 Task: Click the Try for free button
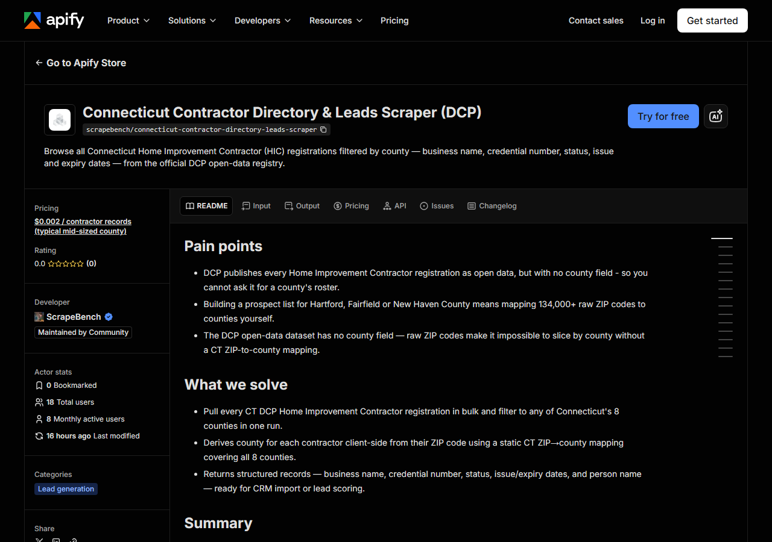click(663, 116)
